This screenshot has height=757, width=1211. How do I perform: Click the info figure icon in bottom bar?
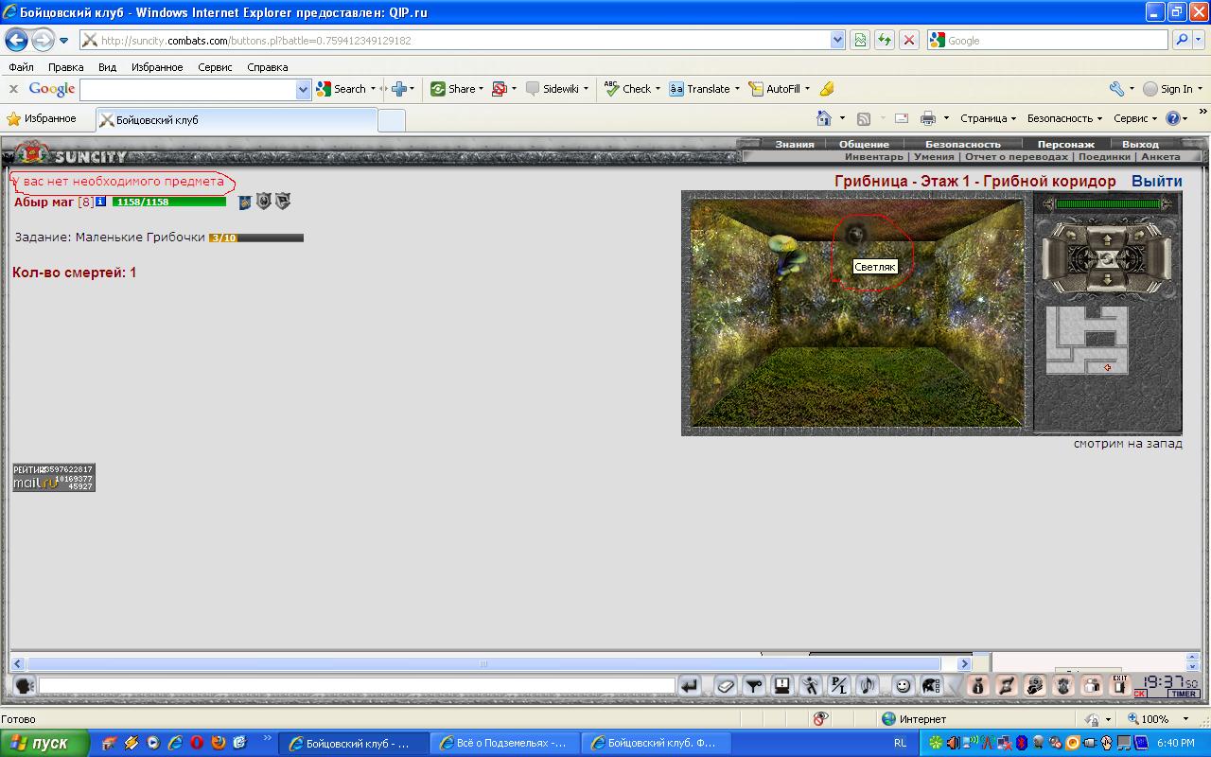(x=978, y=685)
